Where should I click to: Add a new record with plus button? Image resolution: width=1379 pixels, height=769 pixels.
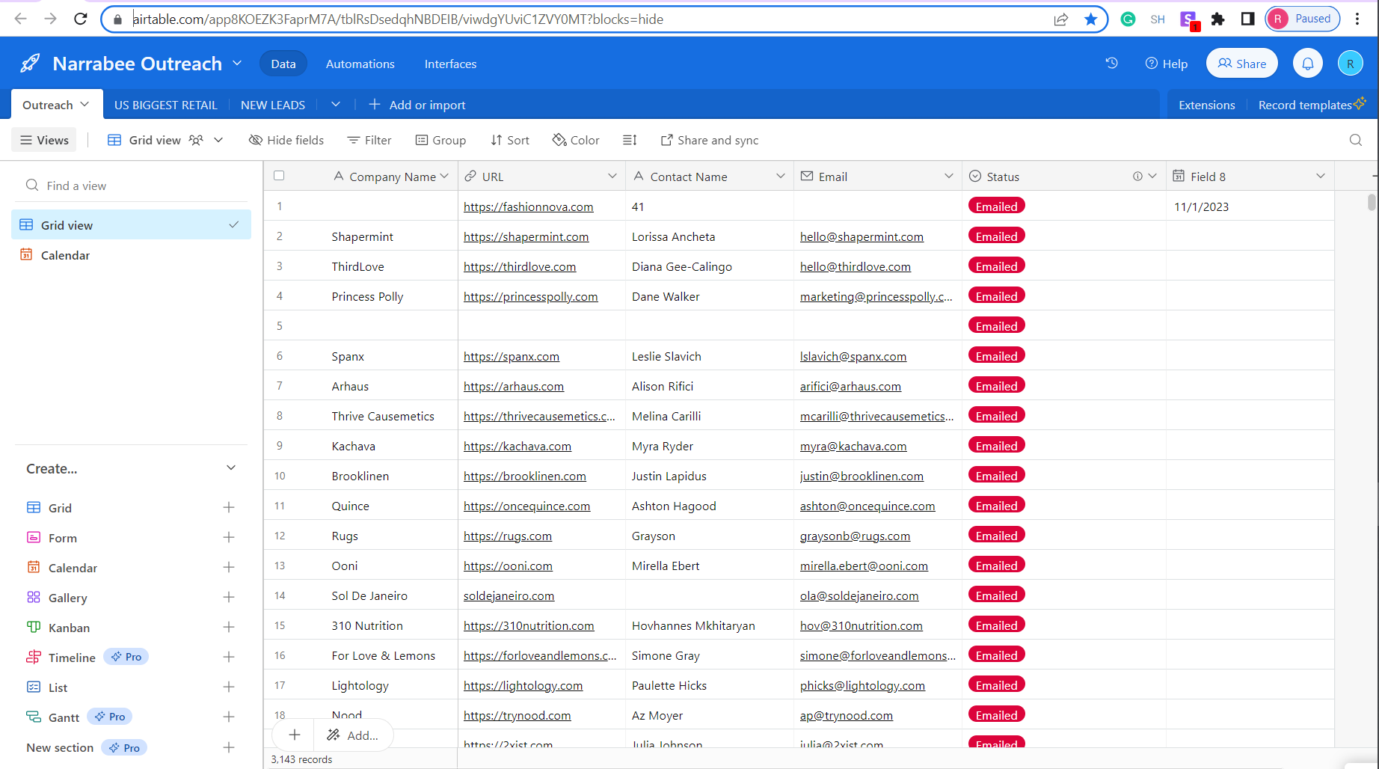[x=295, y=735]
